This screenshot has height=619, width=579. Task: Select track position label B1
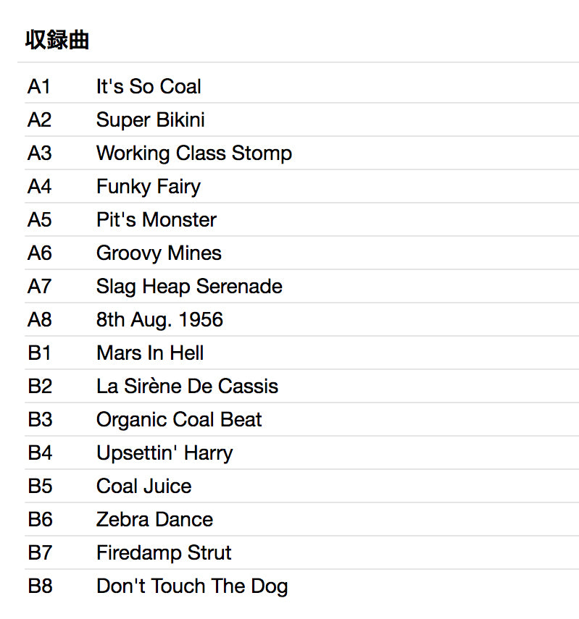[x=40, y=353]
